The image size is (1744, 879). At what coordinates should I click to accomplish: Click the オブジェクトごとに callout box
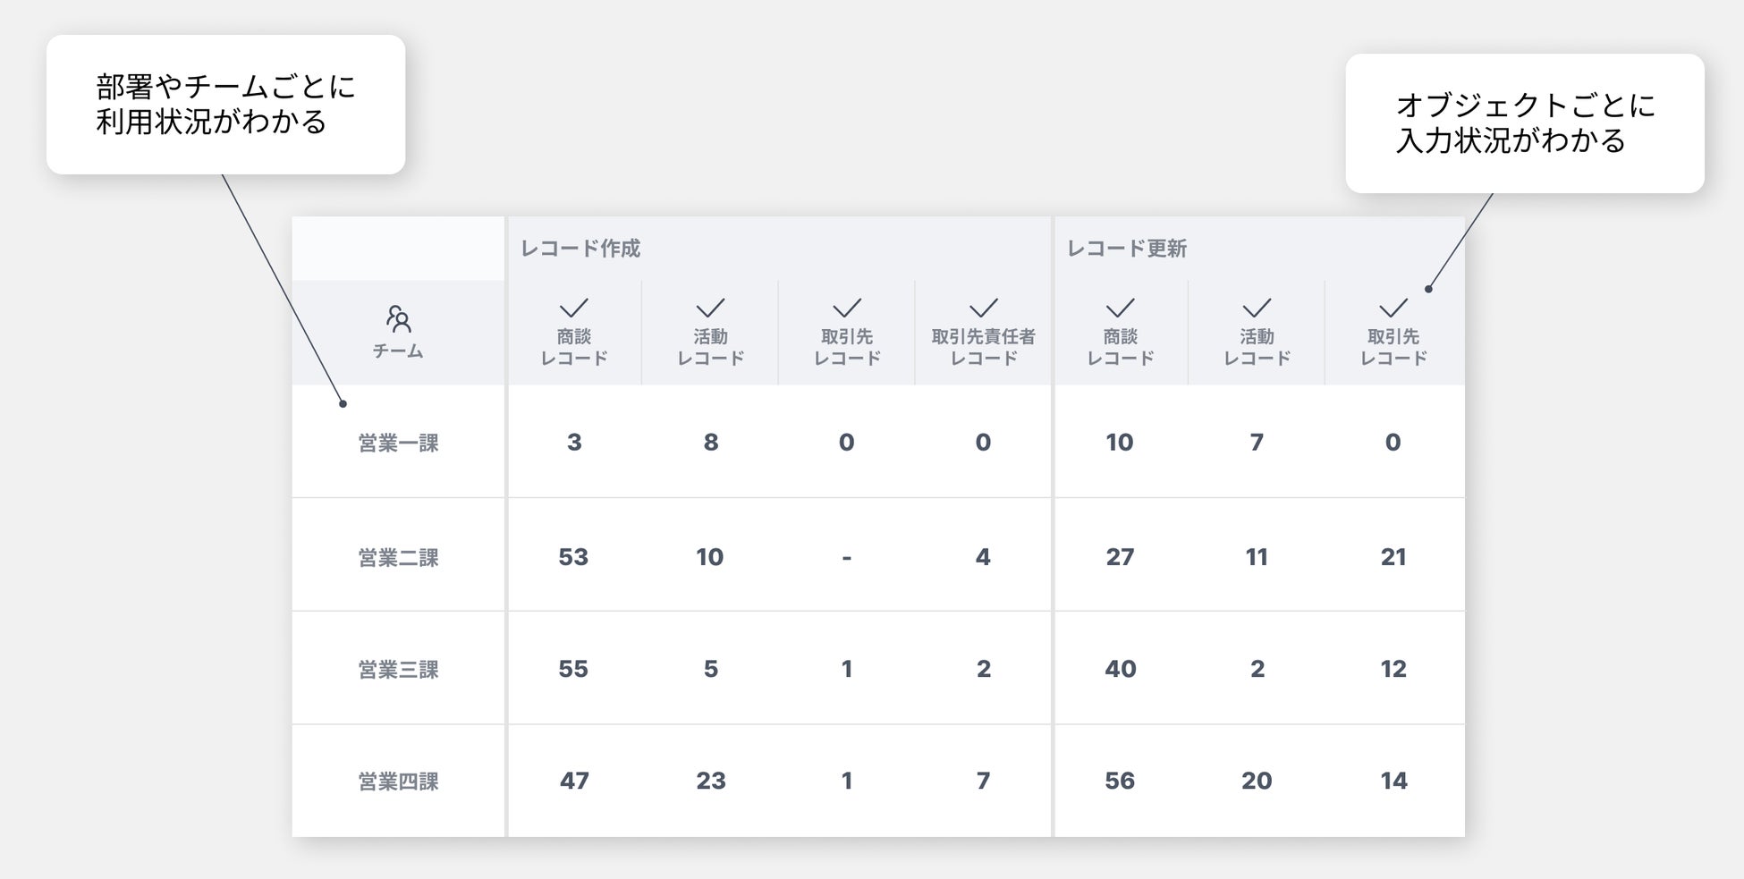pyautogui.click(x=1524, y=123)
